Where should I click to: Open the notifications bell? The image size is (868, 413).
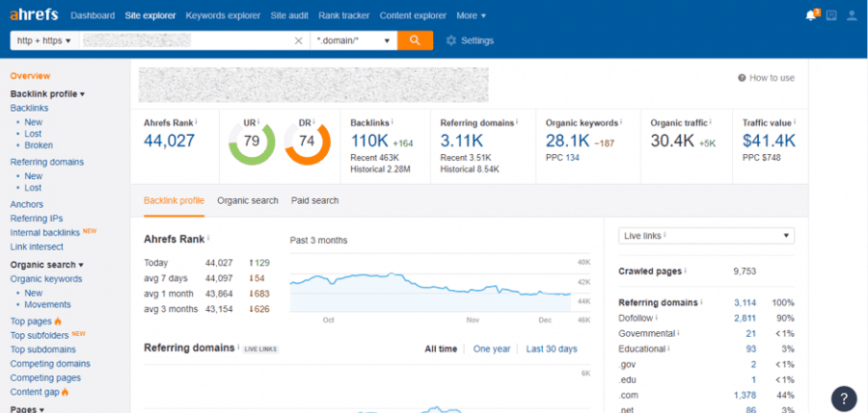811,15
